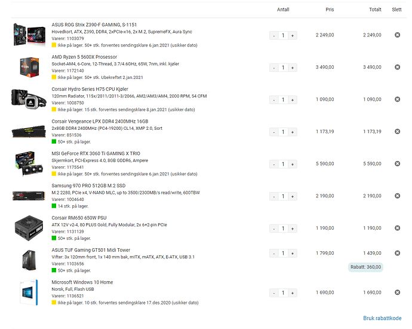Reduce ASUS TUF GT501 case quantity
This screenshot has height=329, width=412.
[x=274, y=254]
